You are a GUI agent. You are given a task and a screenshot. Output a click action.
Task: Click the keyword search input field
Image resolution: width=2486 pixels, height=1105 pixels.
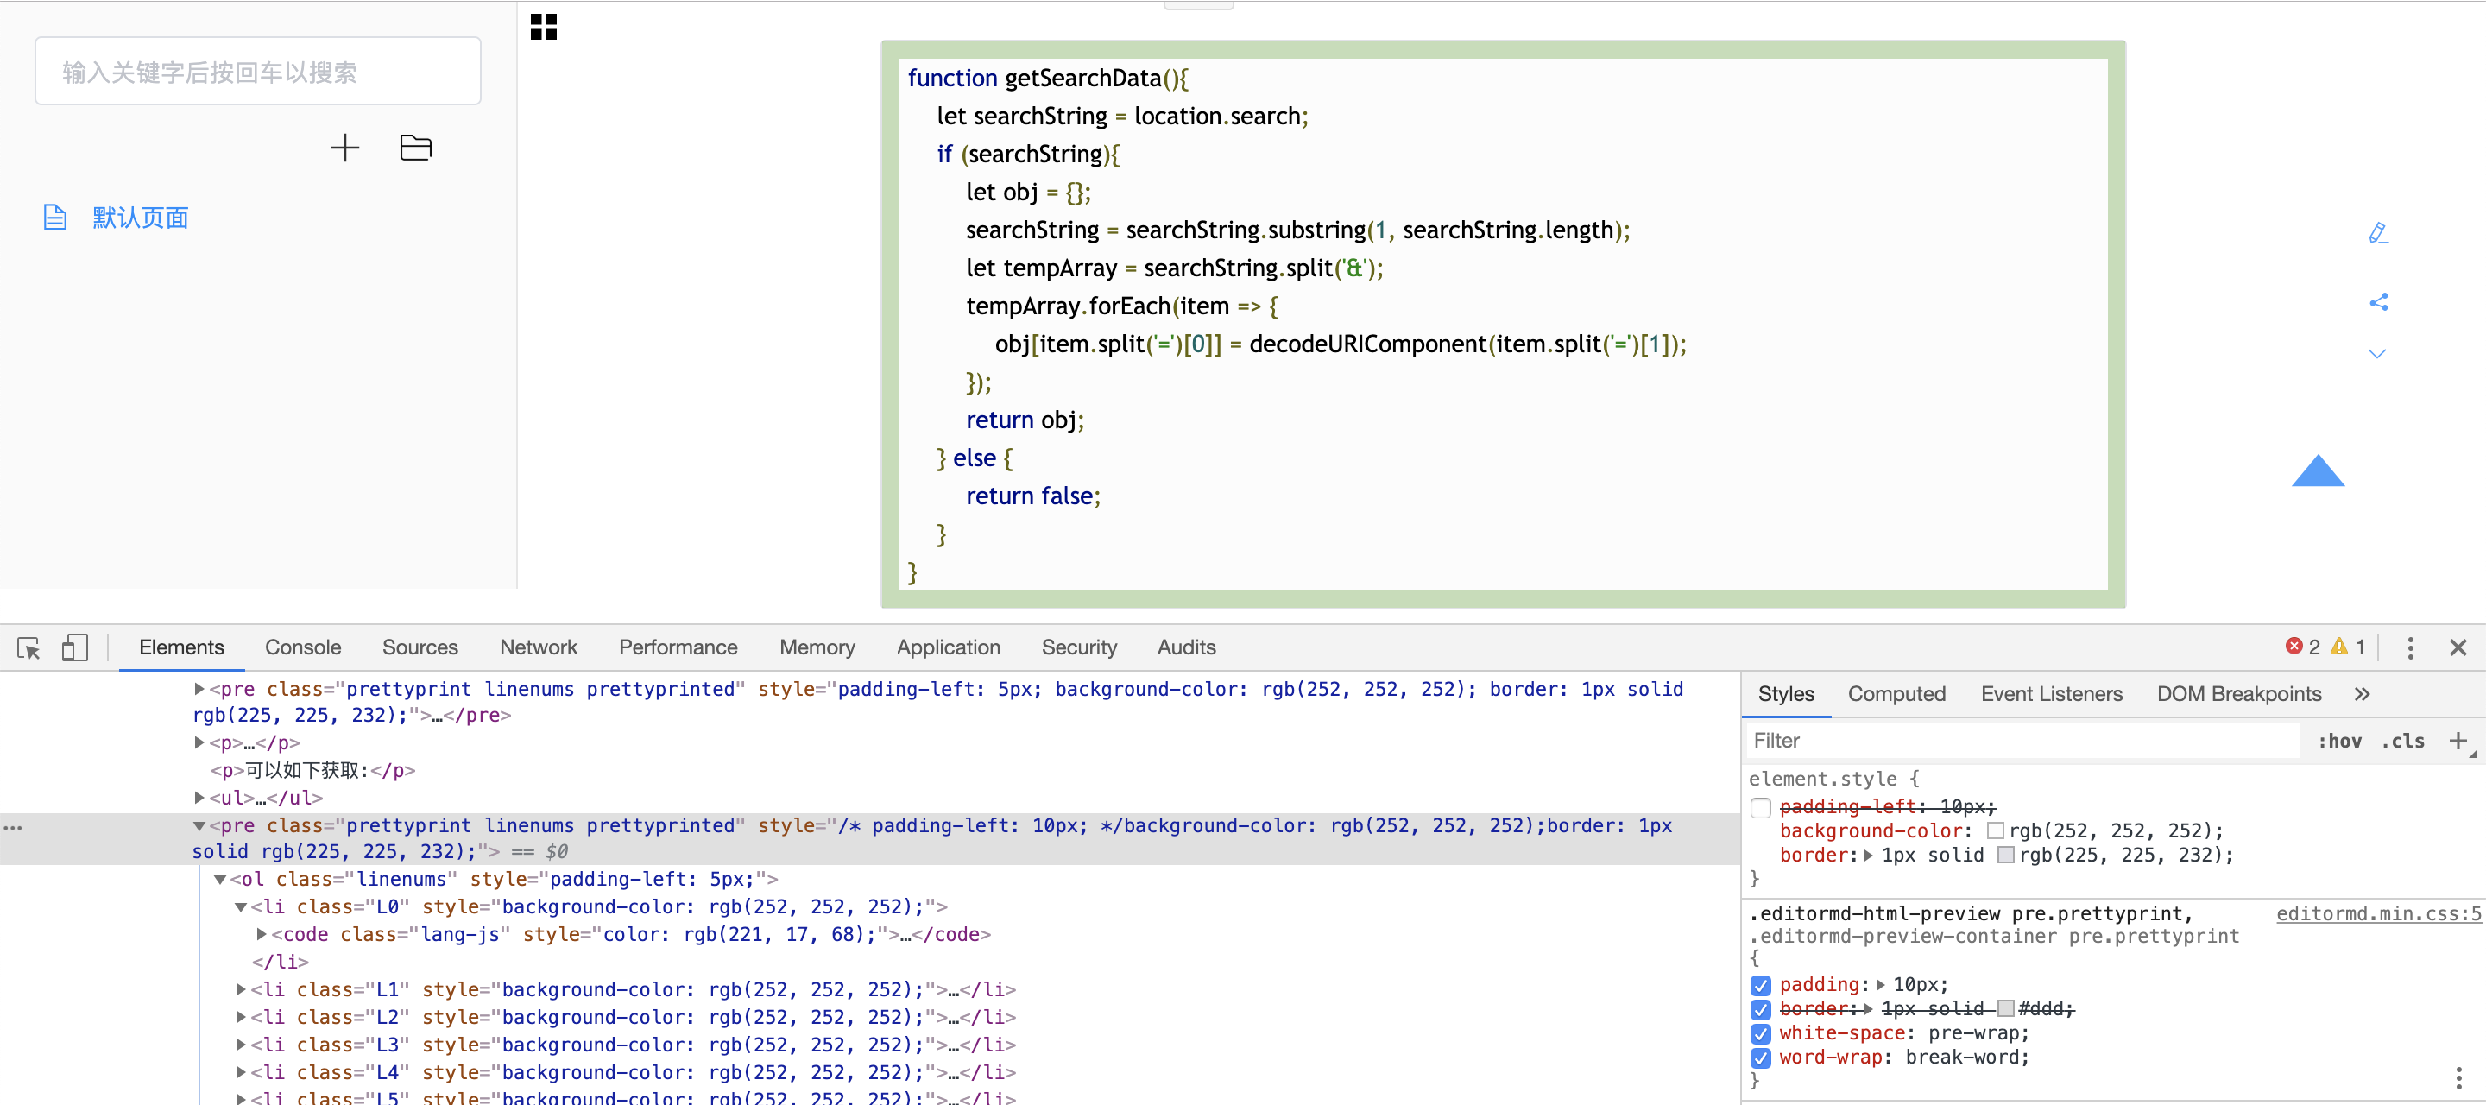pyautogui.click(x=256, y=71)
